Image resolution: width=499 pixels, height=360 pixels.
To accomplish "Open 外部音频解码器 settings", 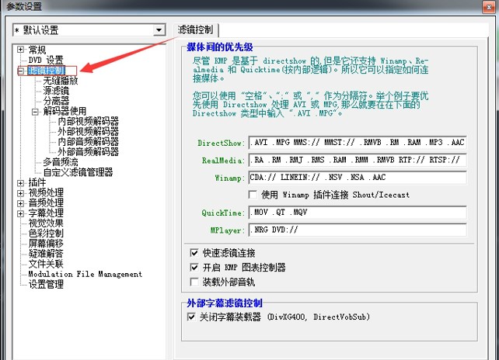I will click(x=88, y=152).
